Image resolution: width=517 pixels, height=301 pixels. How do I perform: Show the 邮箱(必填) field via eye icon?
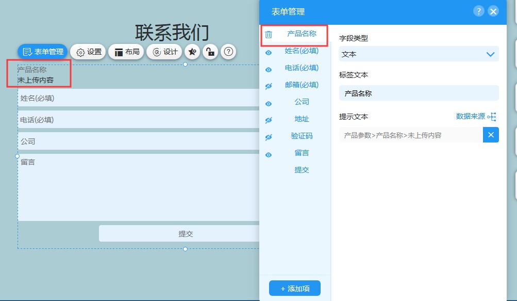tap(269, 86)
